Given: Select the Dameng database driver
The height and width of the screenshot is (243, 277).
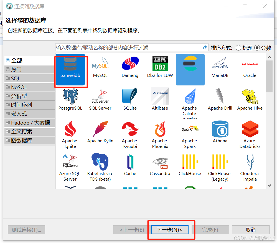Looking at the screenshot, I should coord(130,67).
